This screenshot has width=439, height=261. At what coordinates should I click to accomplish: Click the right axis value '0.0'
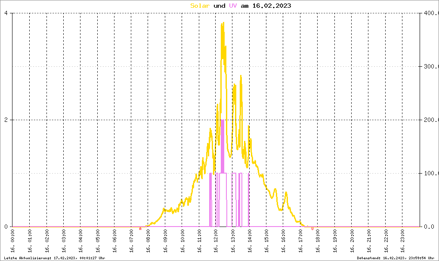(432, 227)
